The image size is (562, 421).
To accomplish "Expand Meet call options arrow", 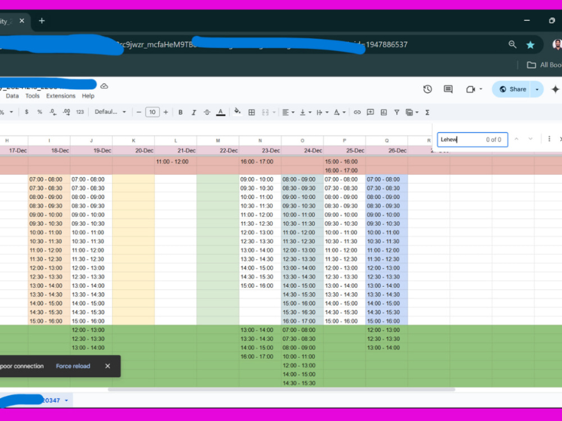I will point(481,89).
